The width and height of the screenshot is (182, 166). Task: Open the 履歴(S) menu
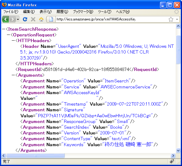click(x=62, y=12)
